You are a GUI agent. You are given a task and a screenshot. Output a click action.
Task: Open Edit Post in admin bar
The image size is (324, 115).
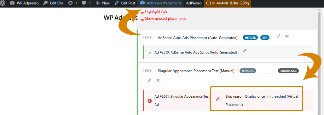pyautogui.click(x=125, y=3)
